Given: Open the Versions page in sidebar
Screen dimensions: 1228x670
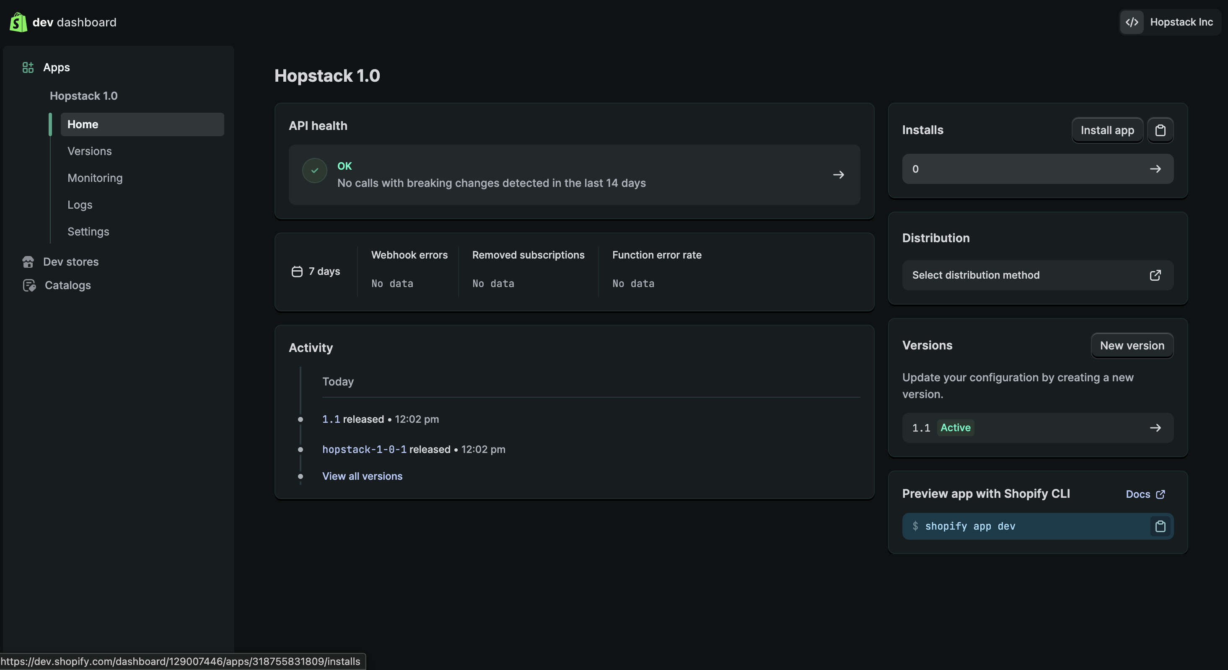Looking at the screenshot, I should point(90,151).
